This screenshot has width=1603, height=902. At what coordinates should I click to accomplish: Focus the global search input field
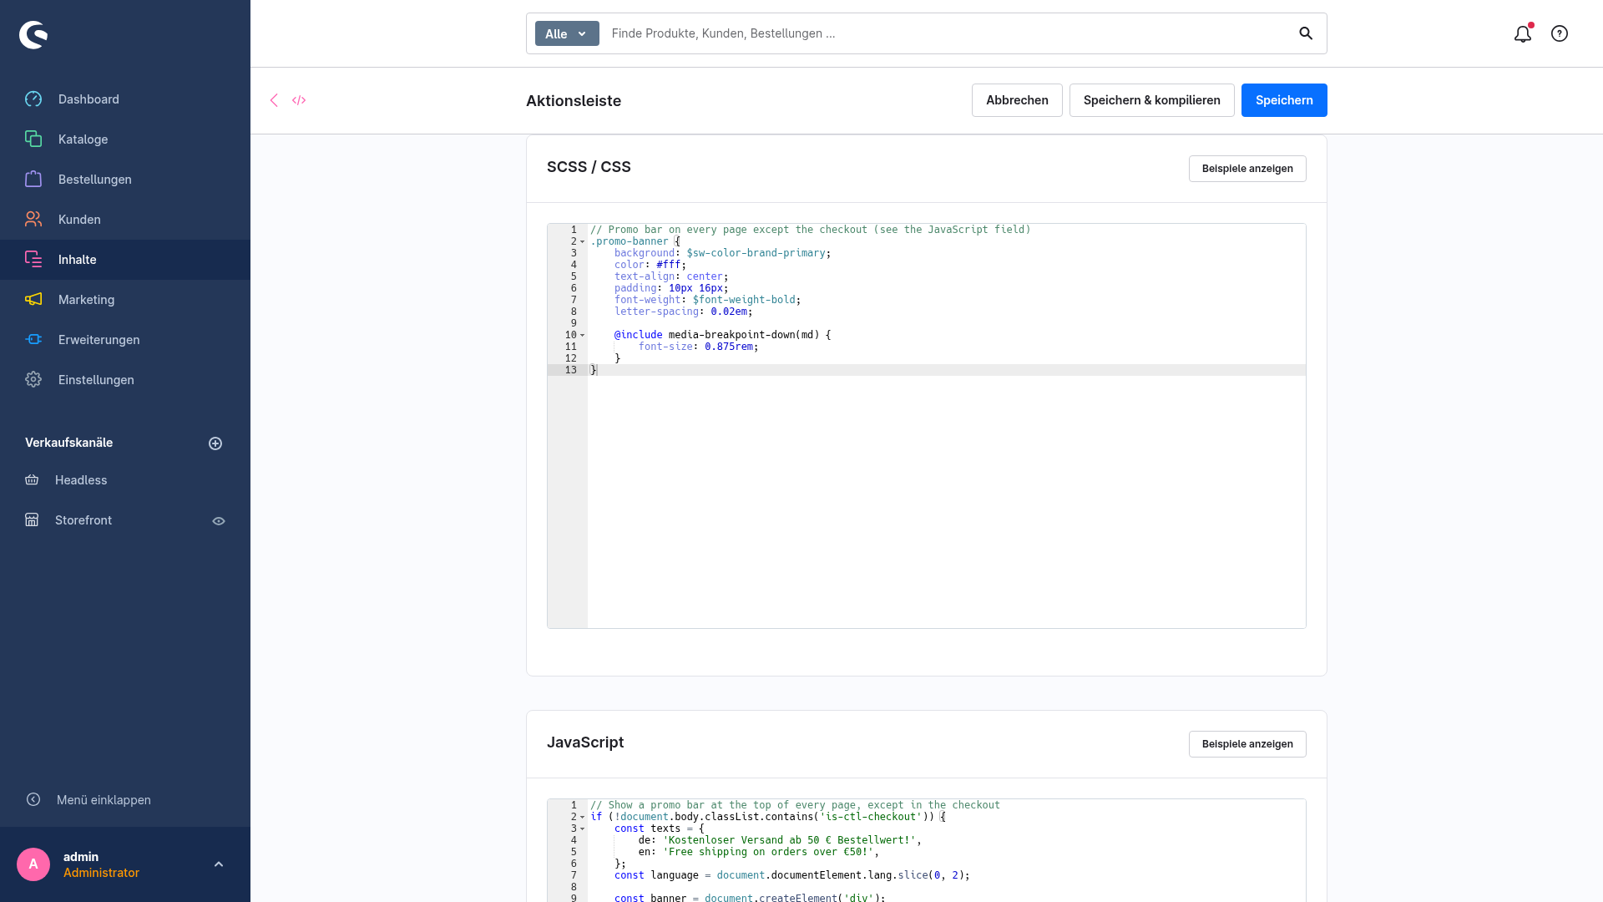pos(948,33)
